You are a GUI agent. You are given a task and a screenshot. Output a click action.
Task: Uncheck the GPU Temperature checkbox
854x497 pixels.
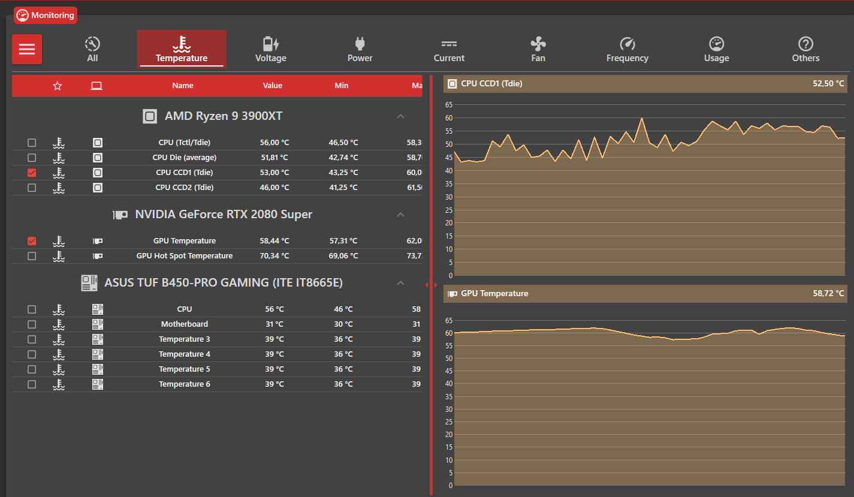[32, 241]
